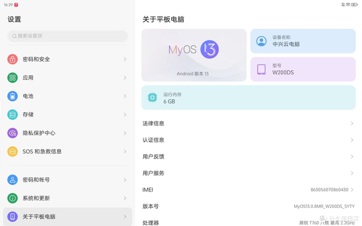Tap the muted bell status icon
This screenshot has width=362, height=226.
pyautogui.click(x=343, y=5)
